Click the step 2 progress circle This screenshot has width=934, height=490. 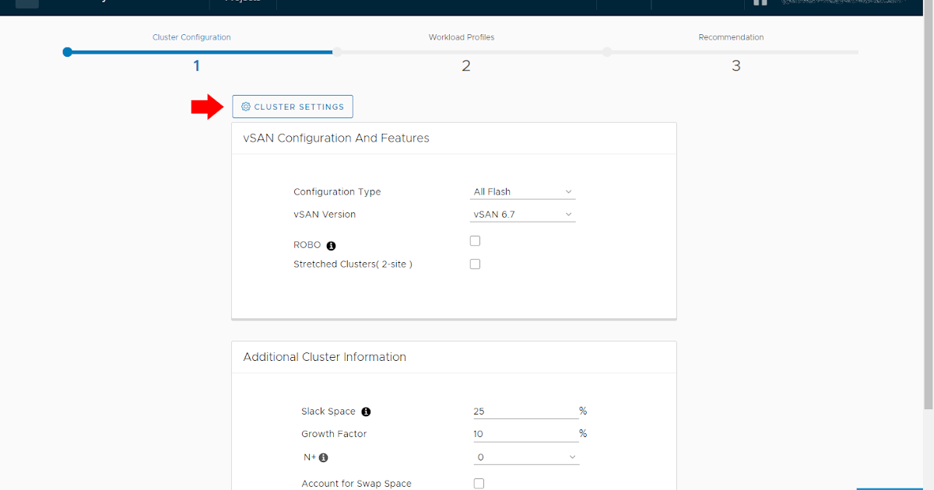[x=336, y=52]
